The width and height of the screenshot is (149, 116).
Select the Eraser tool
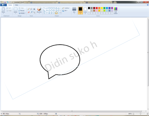click(x=29, y=12)
